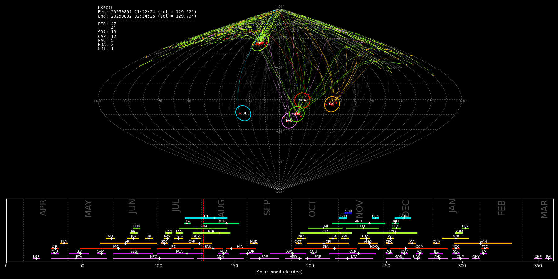Click the OER shower bar in timeline
This screenshot has width=558, height=279.
pos(352,254)
